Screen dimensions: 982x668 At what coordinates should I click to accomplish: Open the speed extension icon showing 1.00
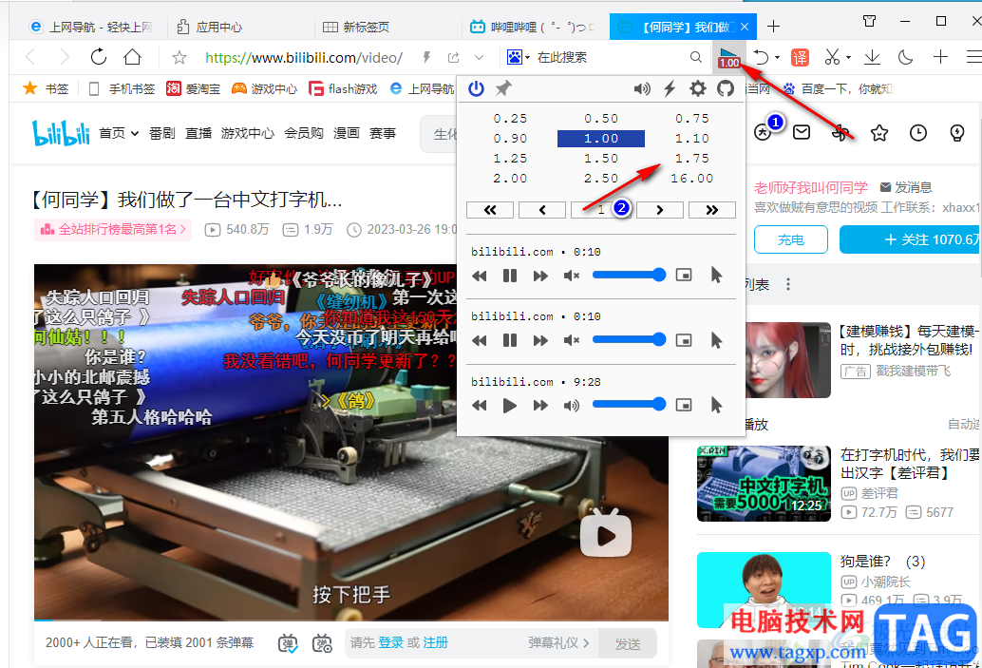(729, 57)
